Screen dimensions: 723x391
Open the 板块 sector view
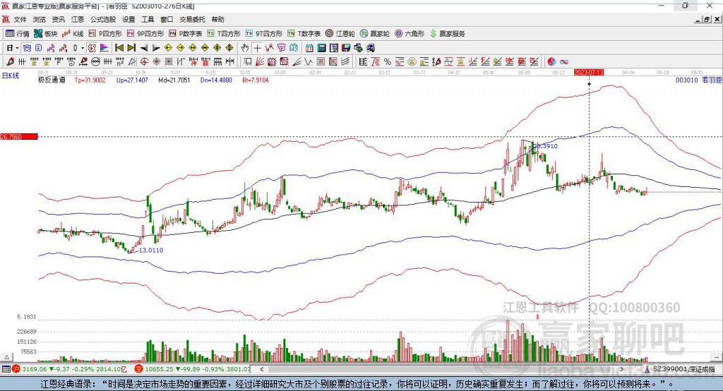pos(46,34)
